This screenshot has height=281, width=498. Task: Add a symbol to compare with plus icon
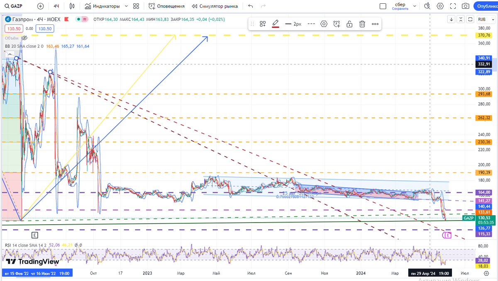pyautogui.click(x=40, y=6)
